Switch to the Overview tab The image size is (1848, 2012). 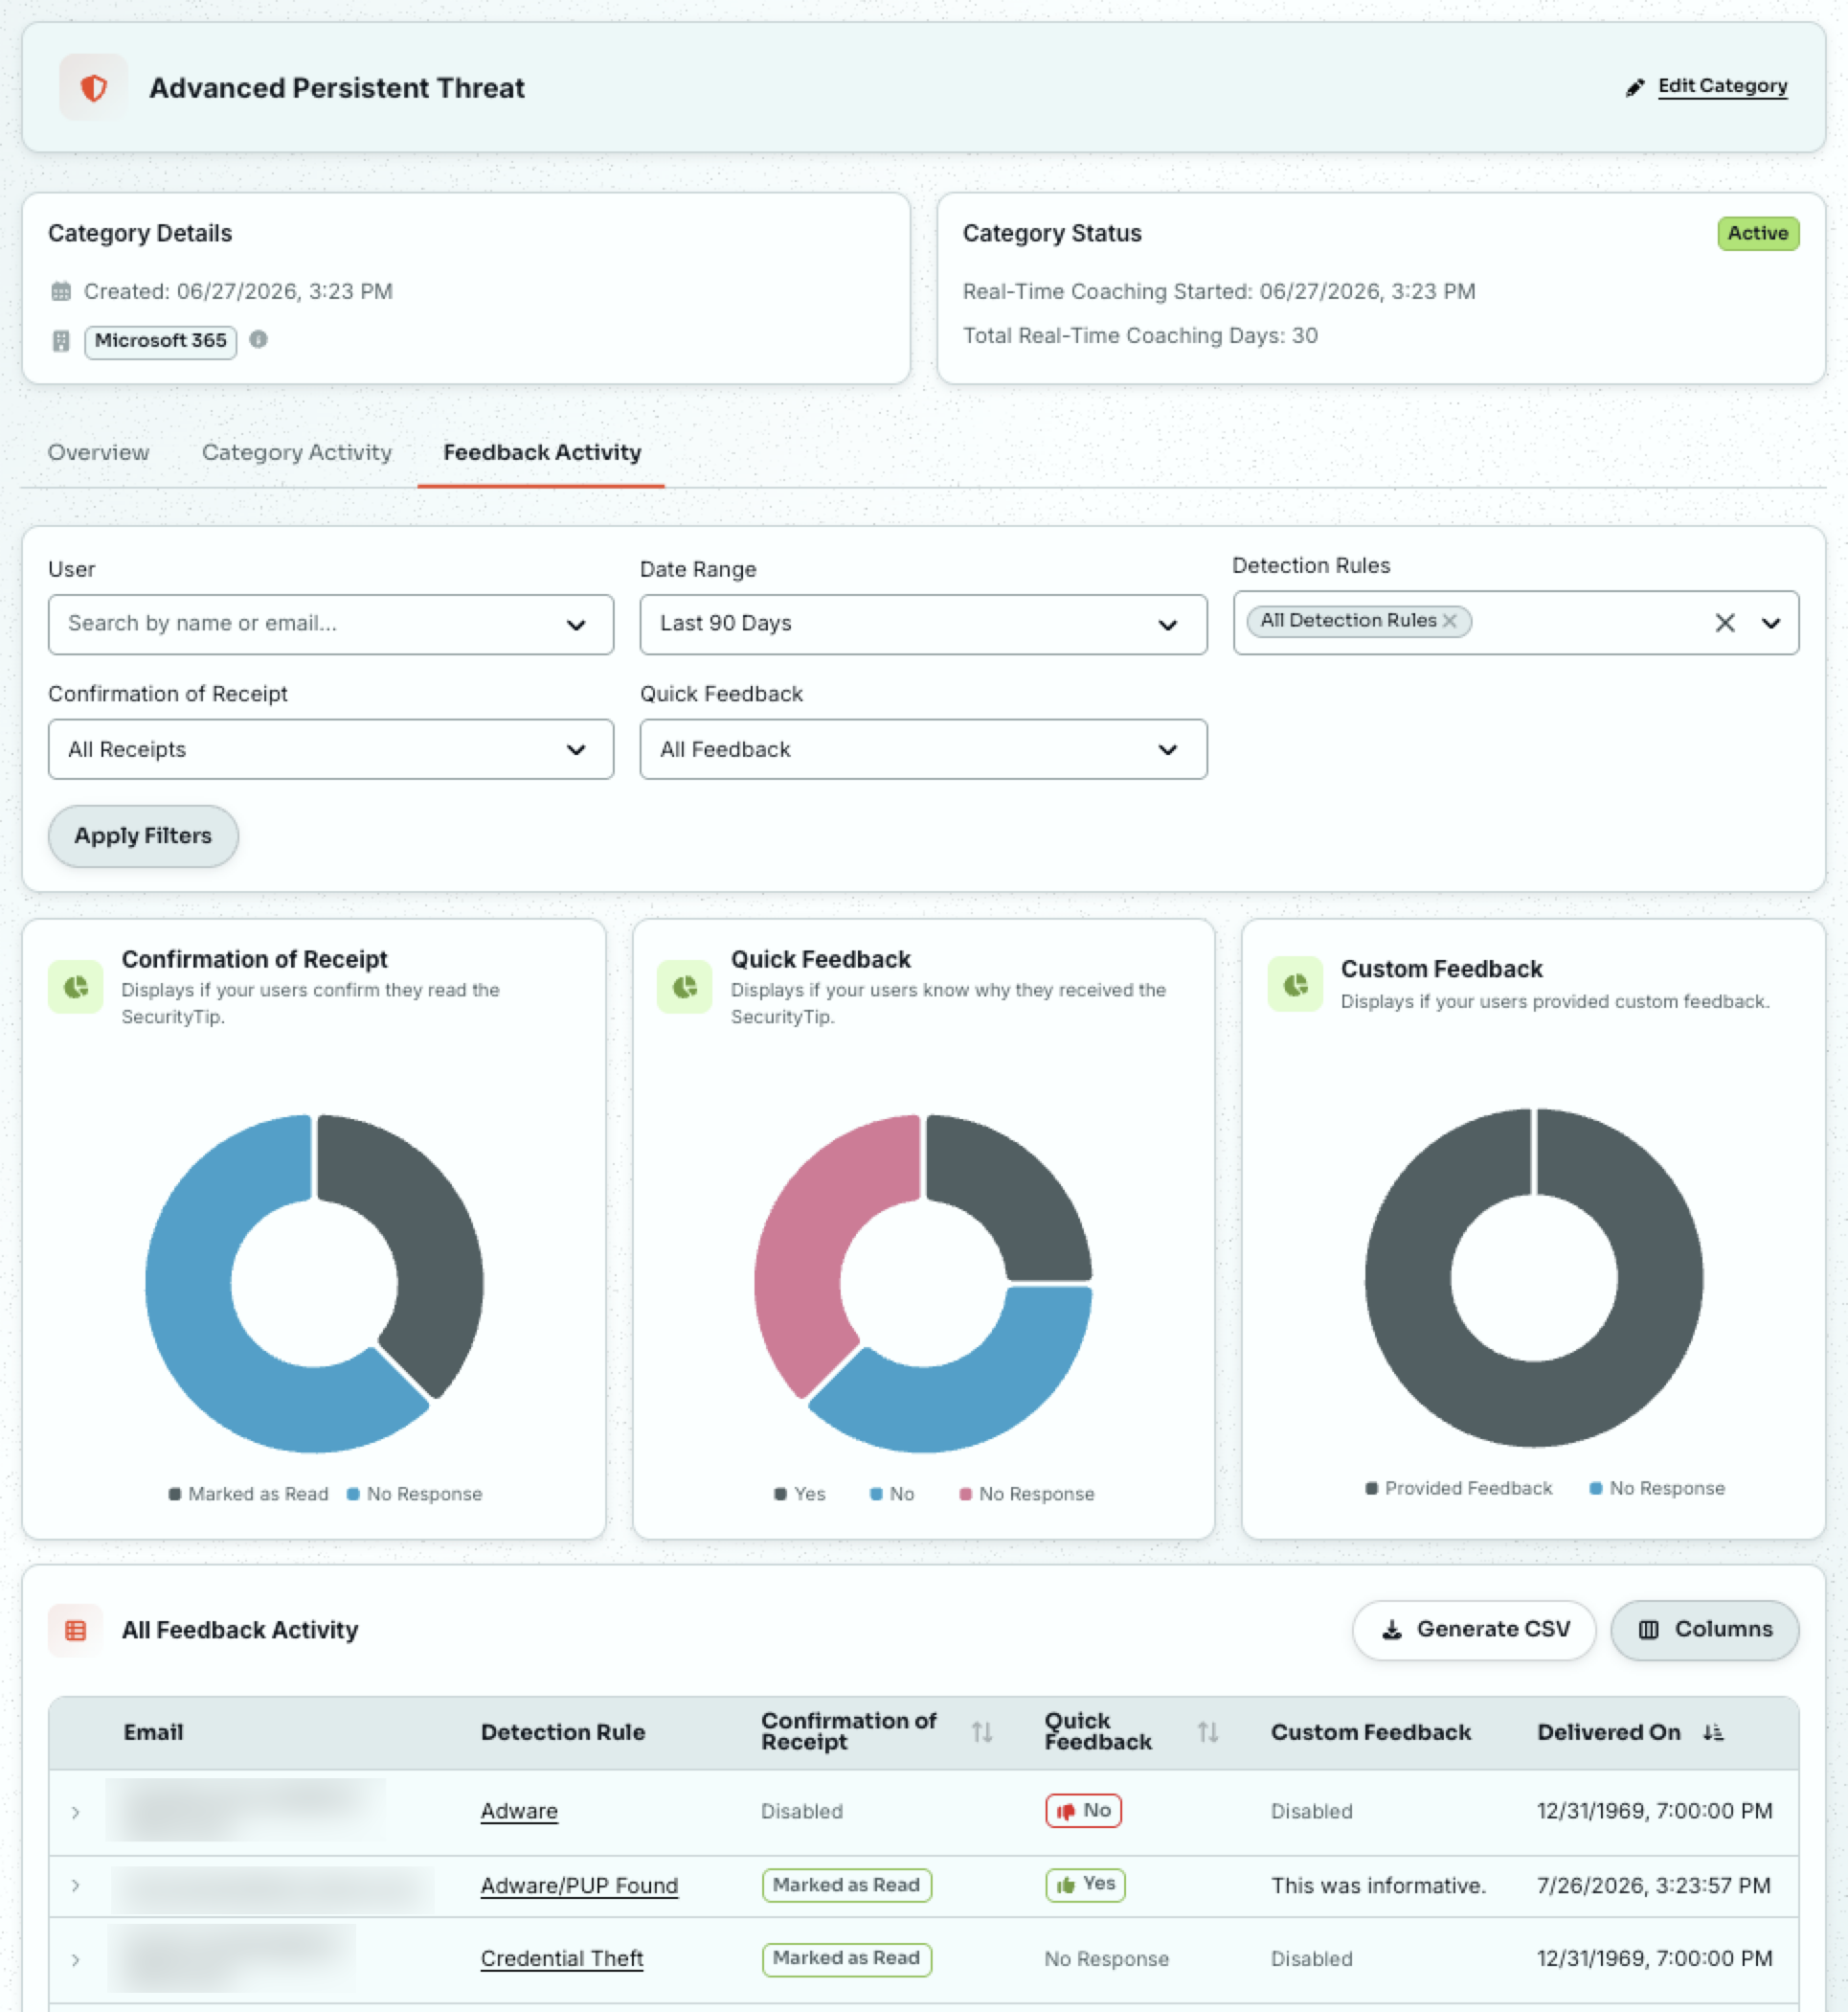point(98,452)
